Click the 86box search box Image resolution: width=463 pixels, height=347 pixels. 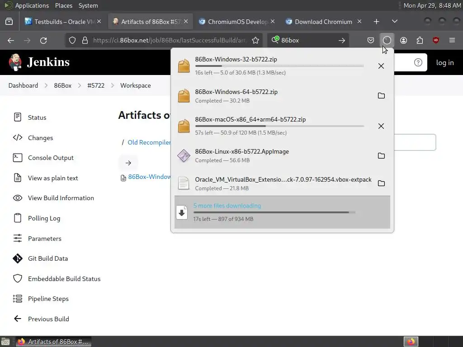point(307,40)
